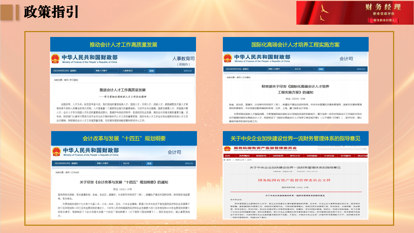The height and width of the screenshot is (233, 414).
Task: Click the 财务职业经理人 ribbon in the banner
Action: (x=384, y=20)
